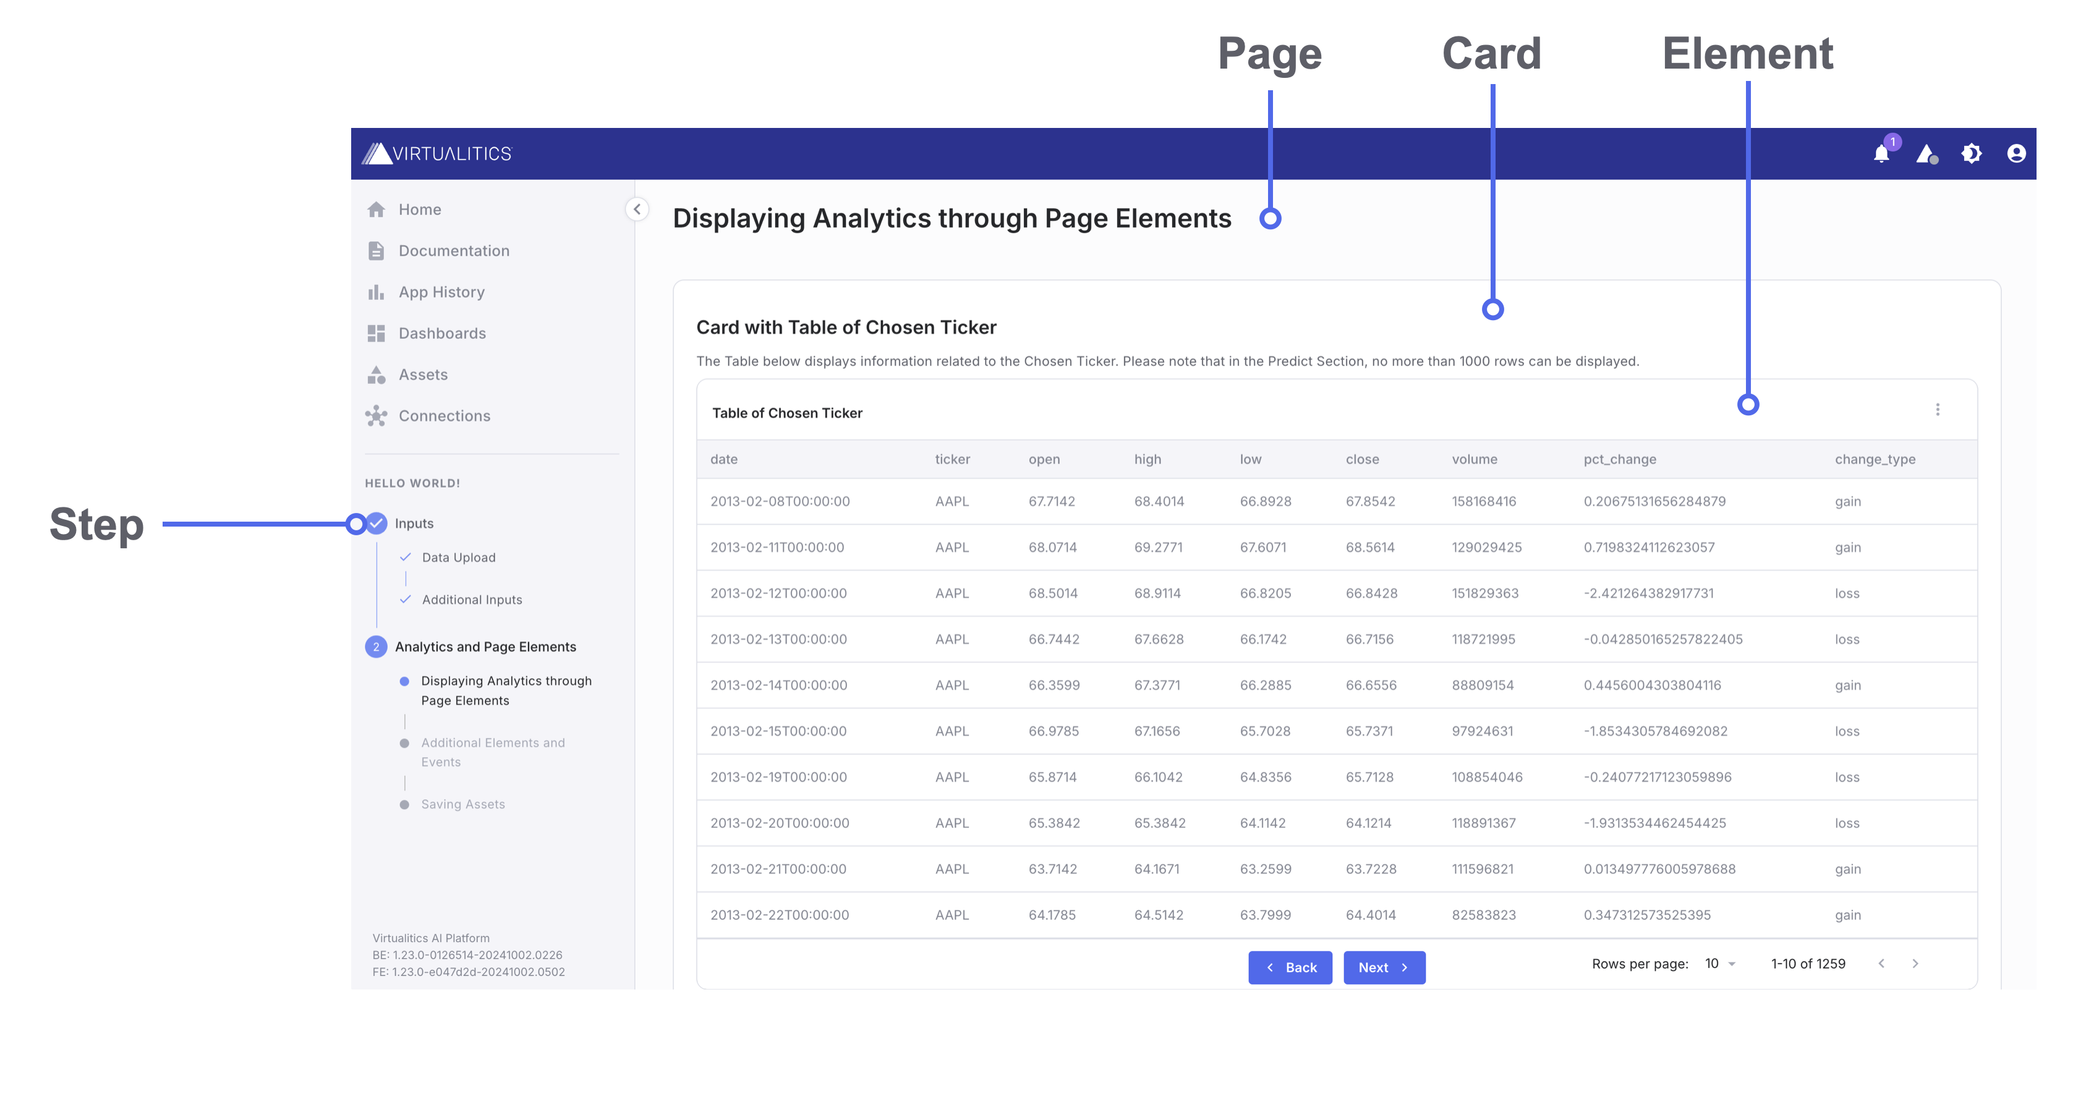Screen dimensions: 2086x1115
Task: Click the Inputs step completed checkmark
Action: 376,524
